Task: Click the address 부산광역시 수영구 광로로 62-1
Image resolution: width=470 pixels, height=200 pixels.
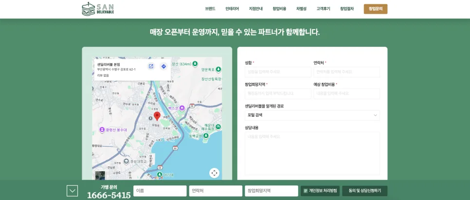Action: pyautogui.click(x=116, y=70)
